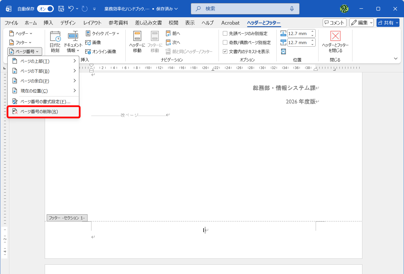Open the Acrobat tab
Screen dimensions: 404x274
click(230, 23)
